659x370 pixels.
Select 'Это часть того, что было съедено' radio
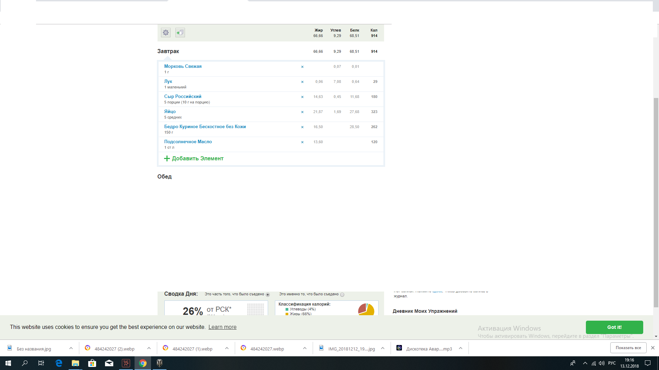click(268, 295)
